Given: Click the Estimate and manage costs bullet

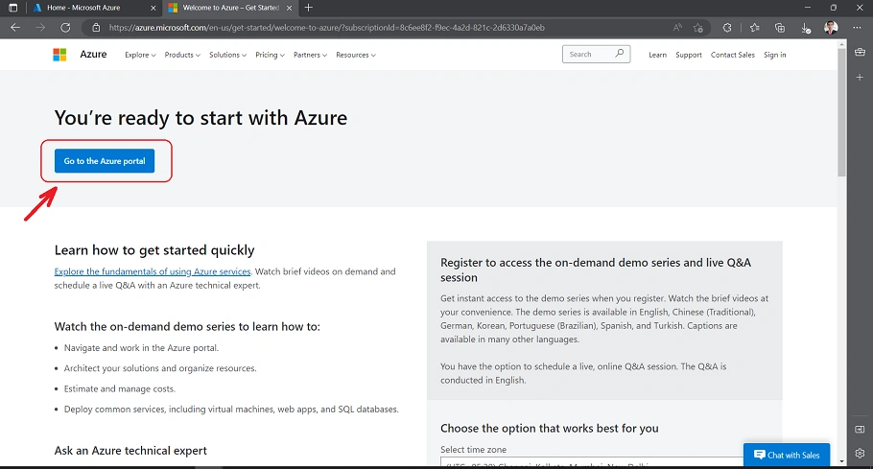Looking at the screenshot, I should tap(120, 388).
